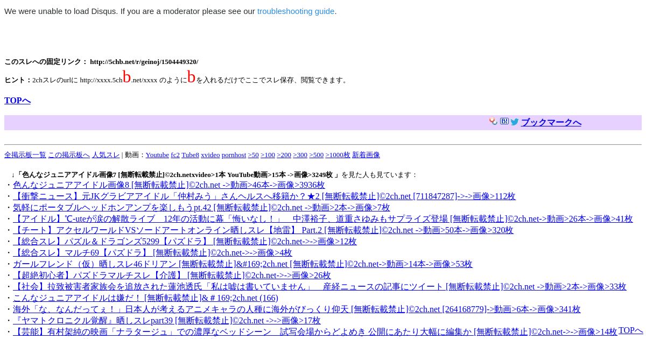Click the Google Bookmarks share icon
The image size is (646, 339).
coord(493,122)
